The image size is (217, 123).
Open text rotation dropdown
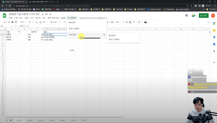[x=118, y=22]
